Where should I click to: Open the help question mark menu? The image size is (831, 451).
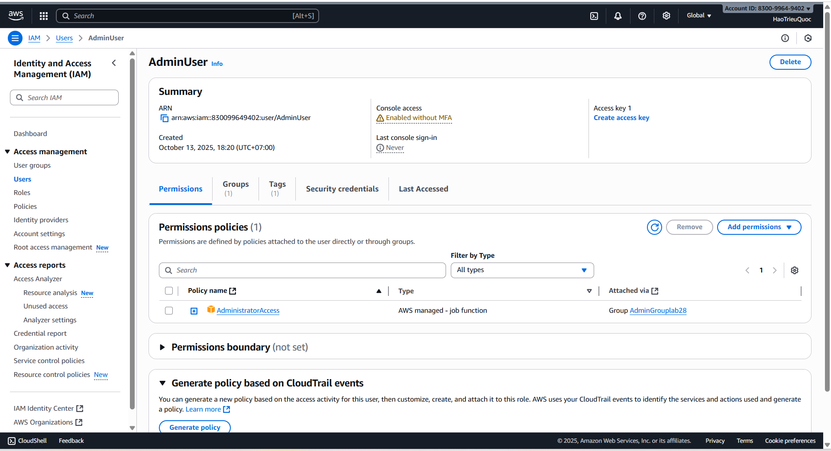(642, 16)
